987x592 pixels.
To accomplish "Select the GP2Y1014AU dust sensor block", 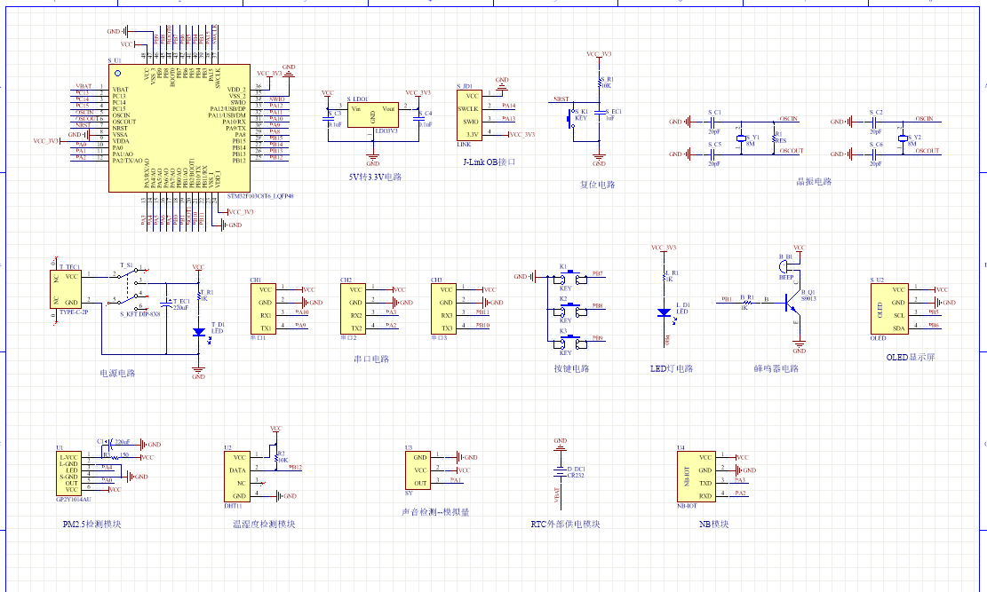I will (x=68, y=471).
